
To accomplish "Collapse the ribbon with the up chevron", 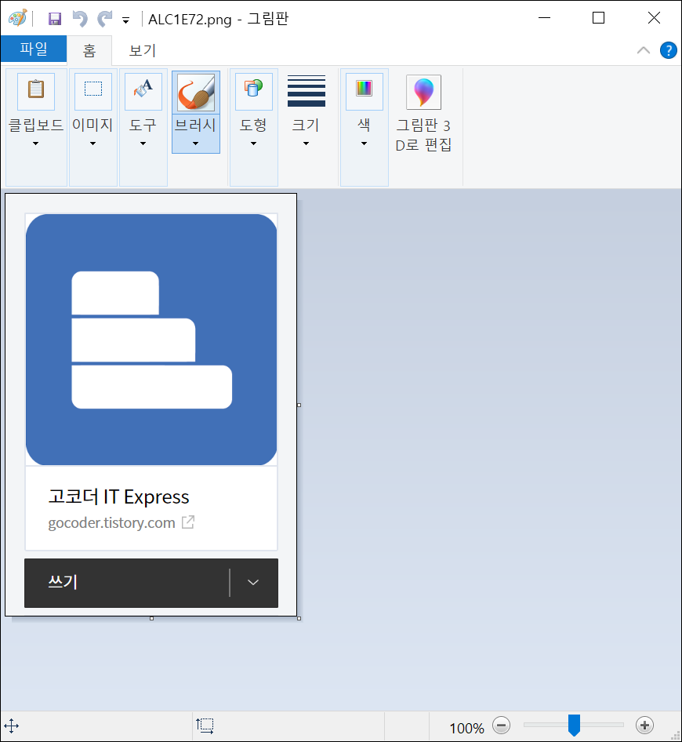I will 644,50.
